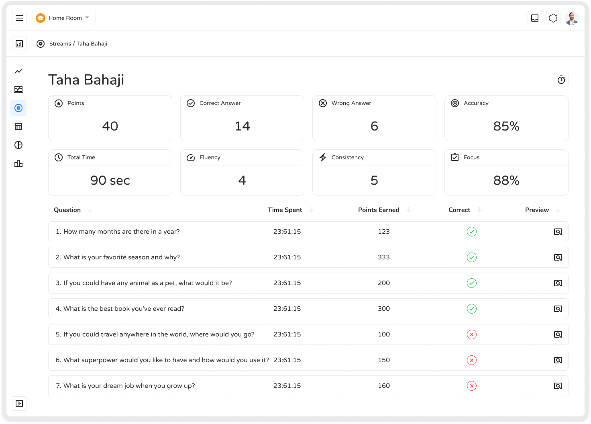
Task: Open preview for the favorite season question
Action: (x=558, y=257)
